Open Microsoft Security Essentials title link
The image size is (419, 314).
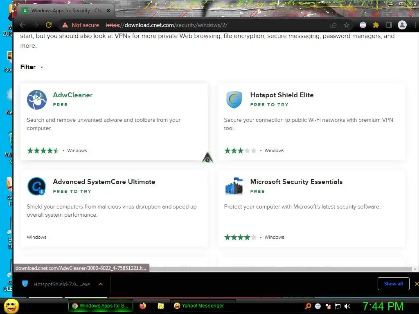pyautogui.click(x=296, y=182)
